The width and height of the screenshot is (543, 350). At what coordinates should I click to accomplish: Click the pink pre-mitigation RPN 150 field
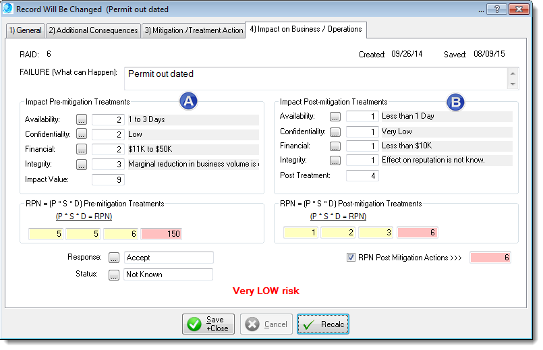[162, 233]
